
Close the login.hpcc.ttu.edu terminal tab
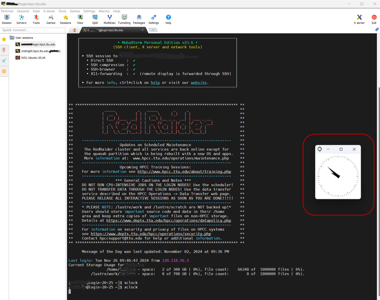(x=143, y=30)
